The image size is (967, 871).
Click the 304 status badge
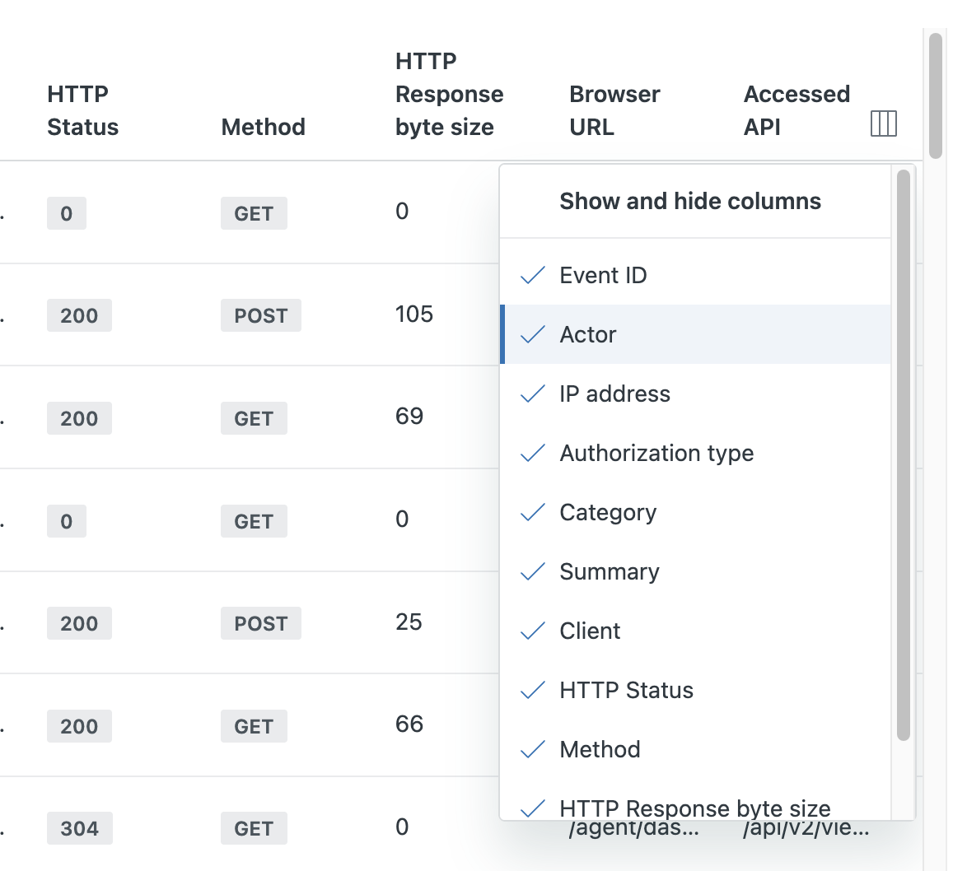click(x=79, y=828)
